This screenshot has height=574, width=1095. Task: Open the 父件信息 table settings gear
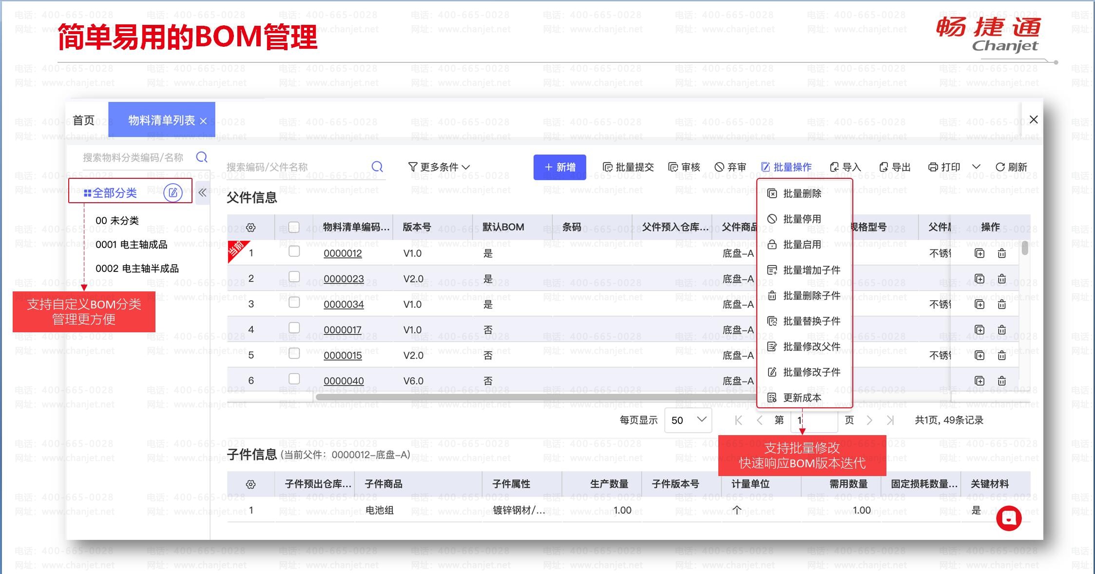[x=250, y=228]
